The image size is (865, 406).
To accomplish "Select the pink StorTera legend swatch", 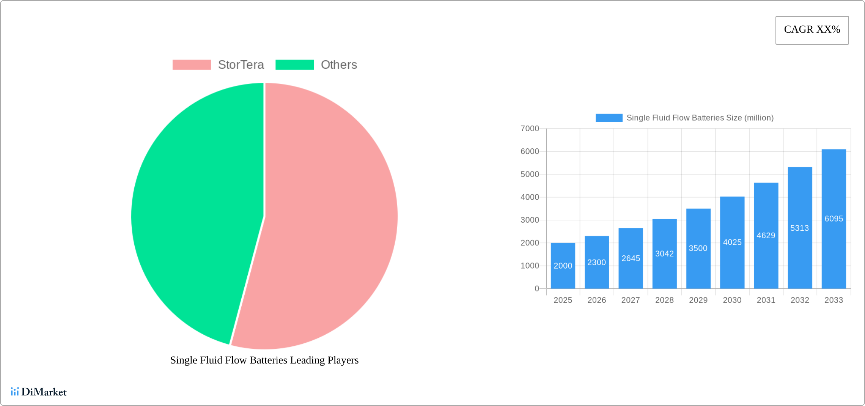I will (192, 65).
